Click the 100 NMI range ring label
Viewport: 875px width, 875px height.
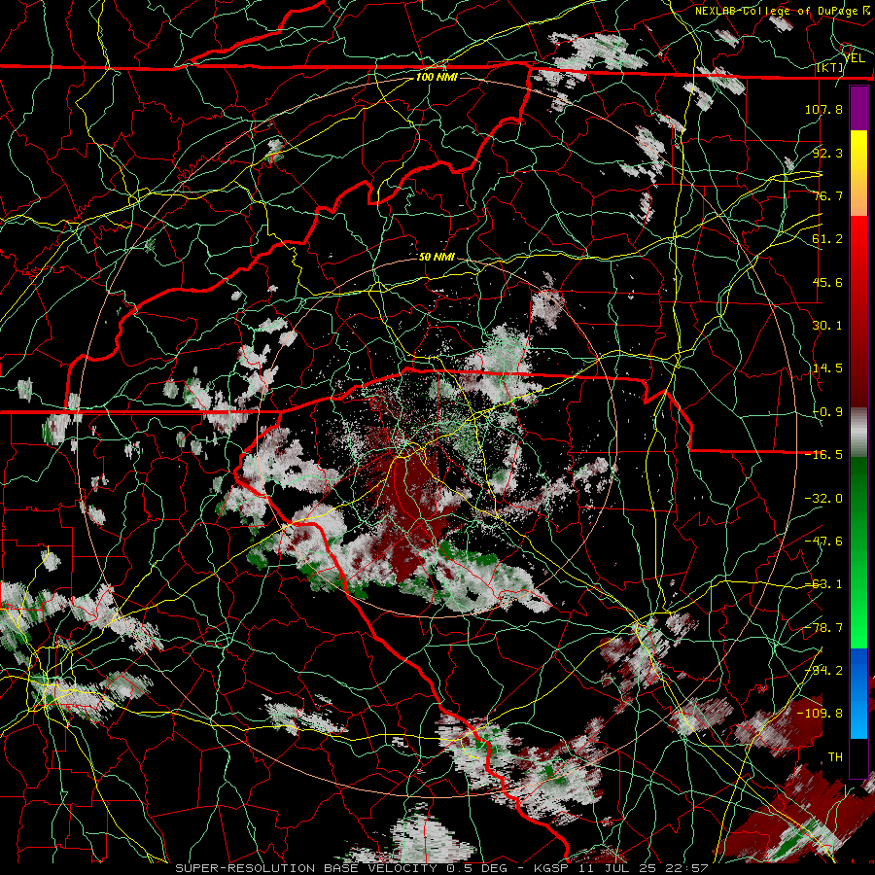pyautogui.click(x=437, y=77)
